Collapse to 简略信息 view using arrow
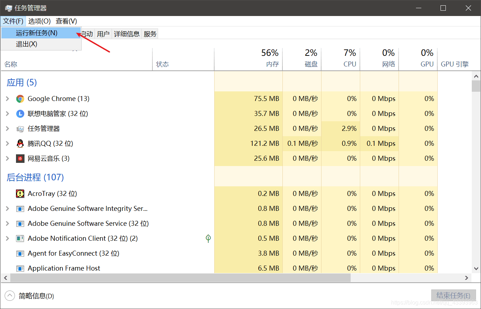Screen dimensions: 481x309 (x=10, y=295)
